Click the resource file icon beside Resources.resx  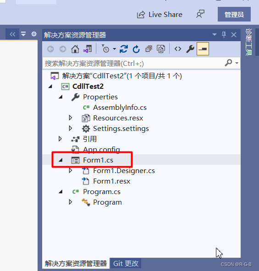tap(86, 118)
